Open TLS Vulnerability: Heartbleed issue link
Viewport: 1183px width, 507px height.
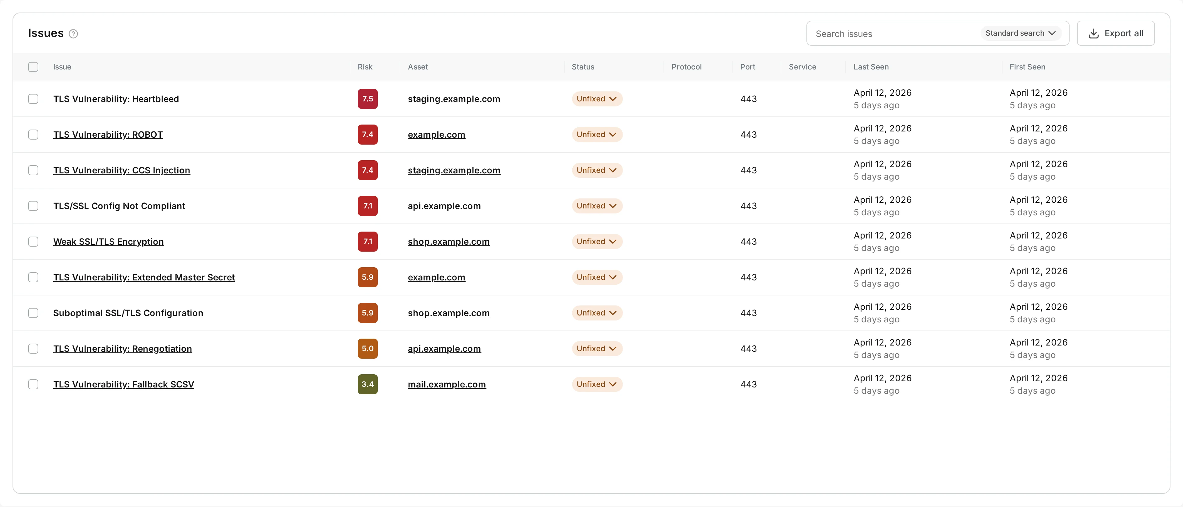click(x=116, y=99)
